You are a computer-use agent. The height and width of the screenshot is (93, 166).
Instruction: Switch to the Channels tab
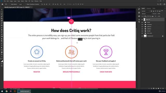coord(149,8)
